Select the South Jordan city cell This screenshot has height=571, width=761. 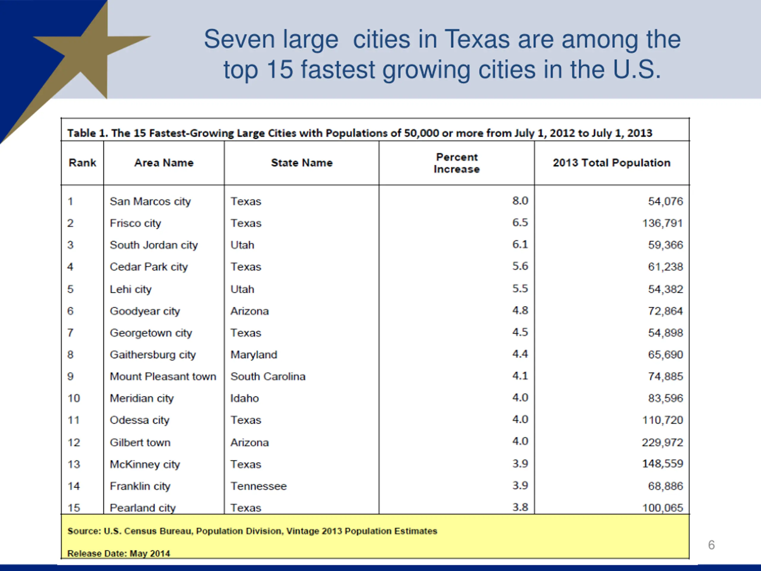tap(154, 245)
